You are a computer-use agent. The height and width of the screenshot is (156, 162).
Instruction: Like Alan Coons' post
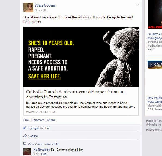coord(26,120)
